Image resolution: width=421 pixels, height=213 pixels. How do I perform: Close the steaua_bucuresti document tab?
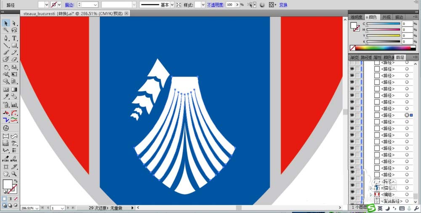click(126, 13)
